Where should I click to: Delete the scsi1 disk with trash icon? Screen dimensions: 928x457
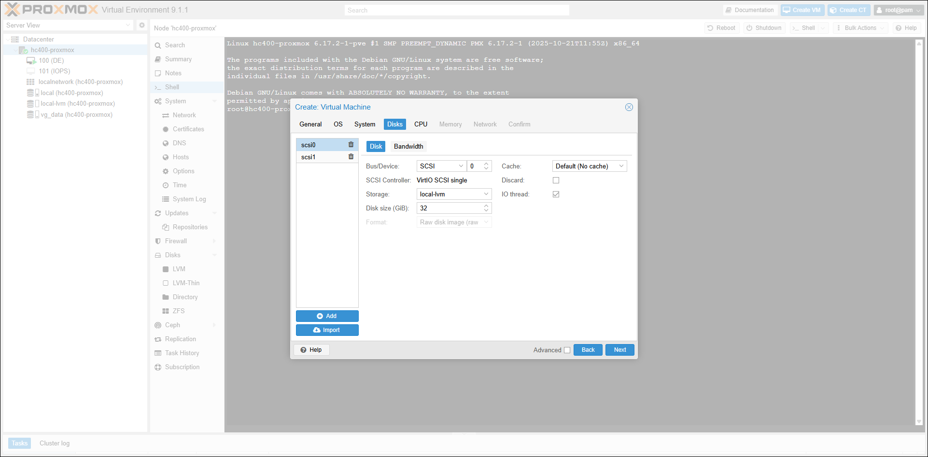point(351,157)
